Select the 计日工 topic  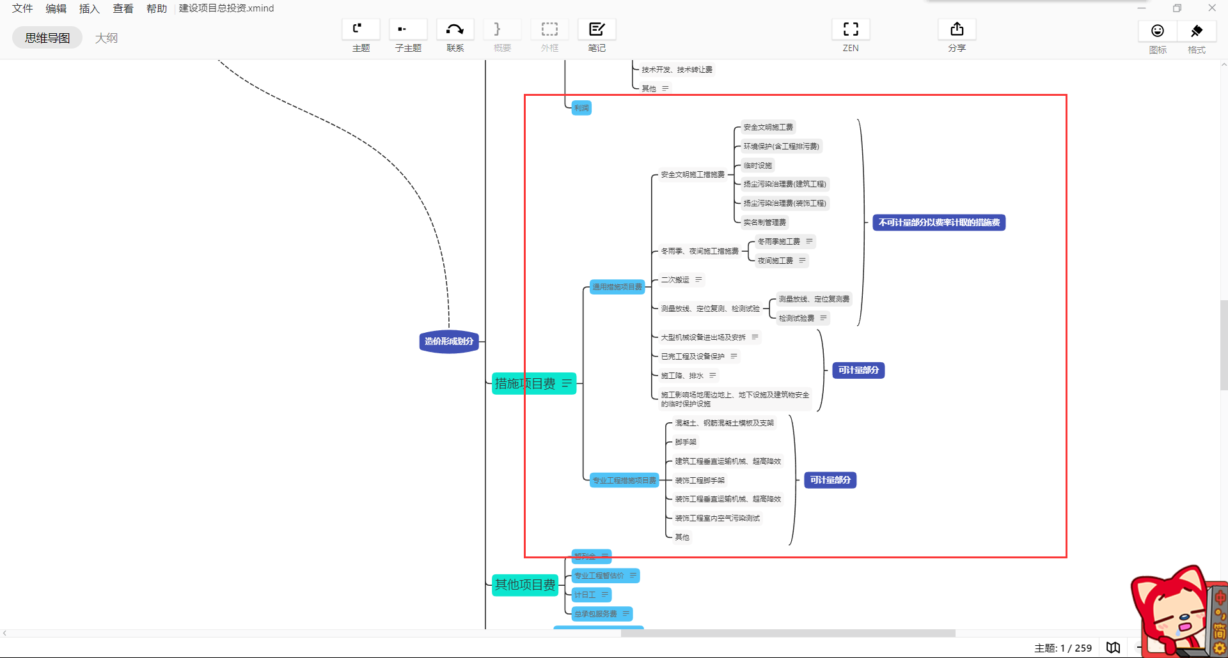(x=592, y=595)
